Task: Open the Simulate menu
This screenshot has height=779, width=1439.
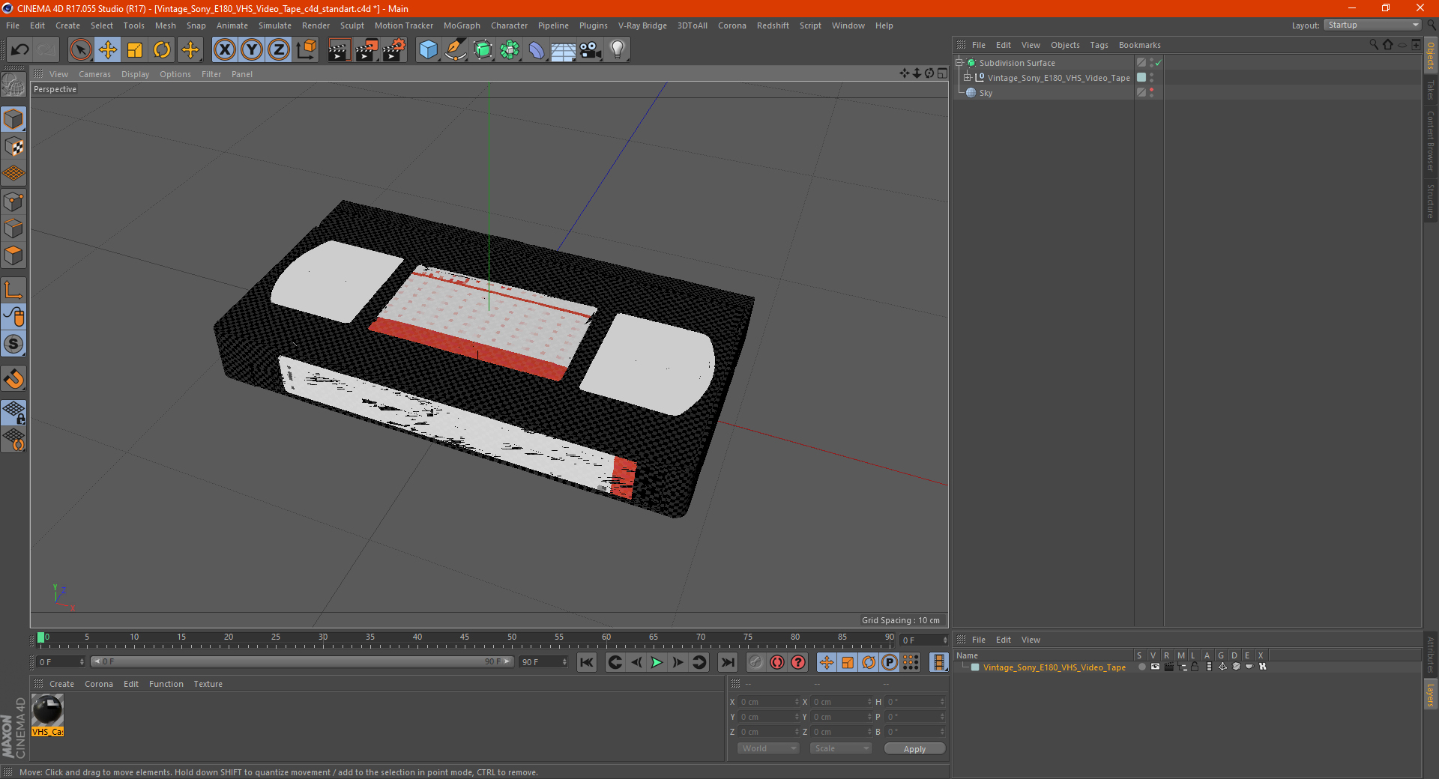Action: [x=274, y=25]
